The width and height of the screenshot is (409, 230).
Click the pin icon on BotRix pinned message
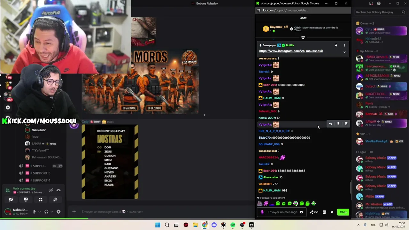[x=336, y=45]
